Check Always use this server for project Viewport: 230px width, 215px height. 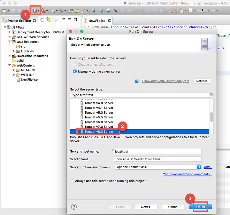coord(72,181)
